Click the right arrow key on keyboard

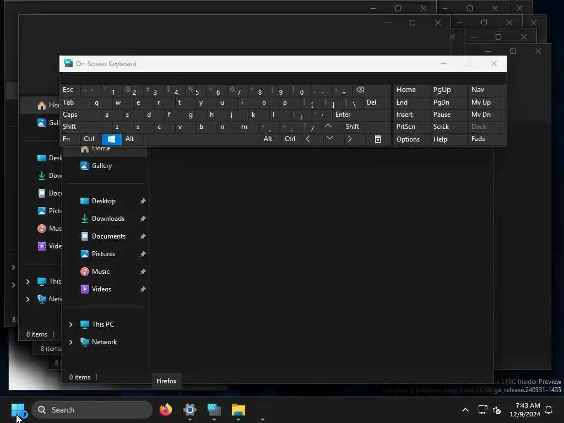coord(350,139)
